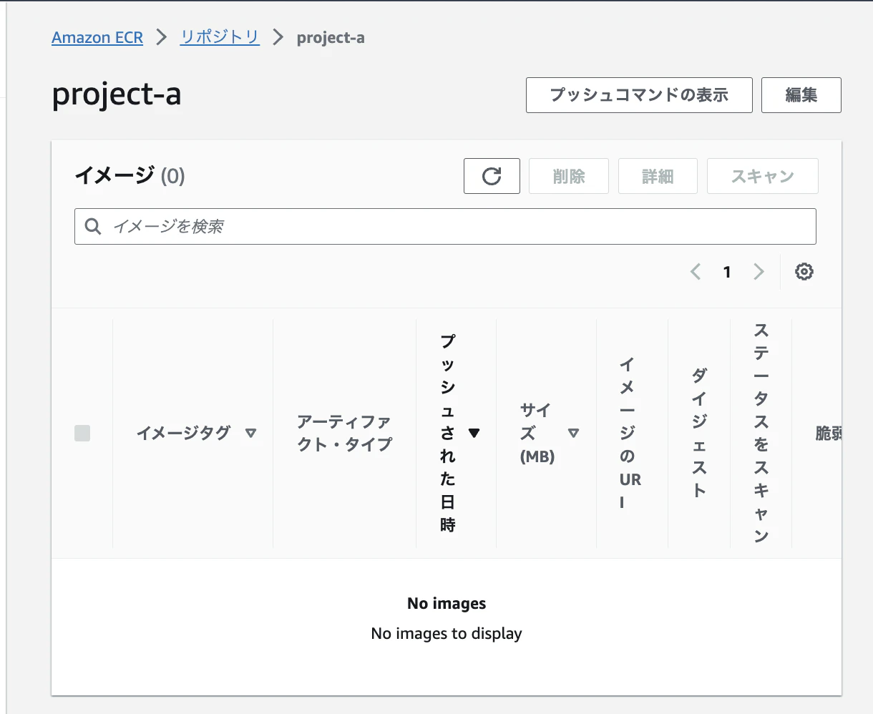Click the イメージの URI column header
873x714 pixels.
tap(630, 433)
